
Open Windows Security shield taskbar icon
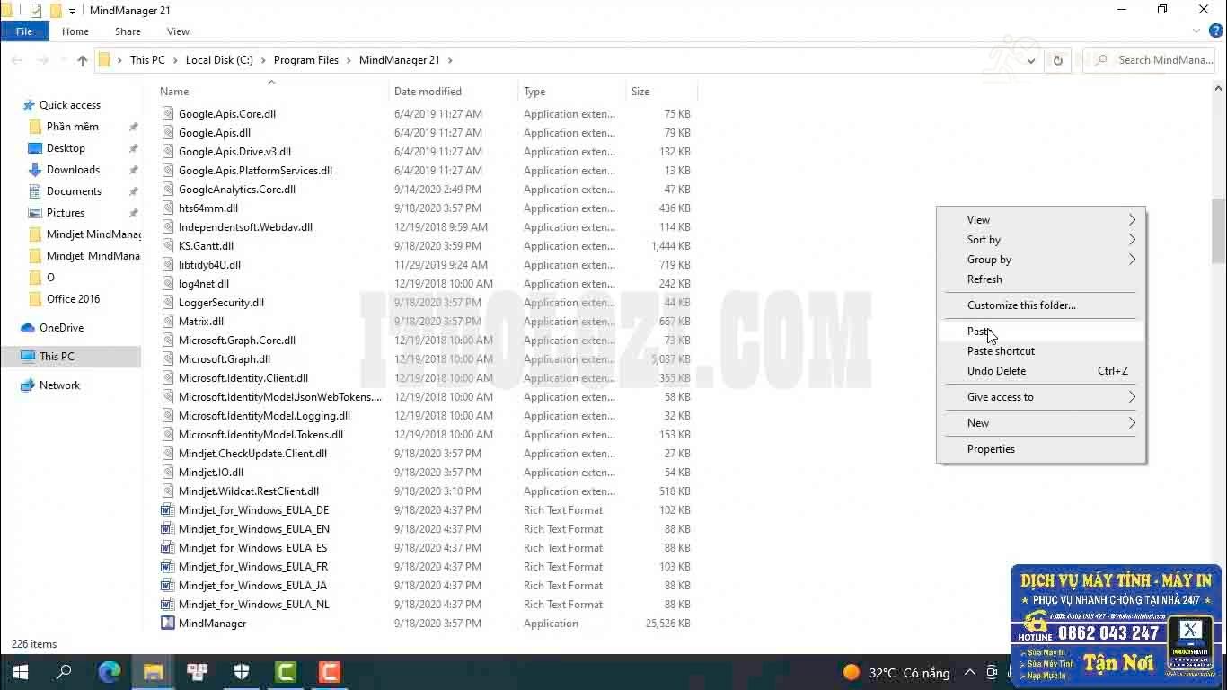point(242,672)
